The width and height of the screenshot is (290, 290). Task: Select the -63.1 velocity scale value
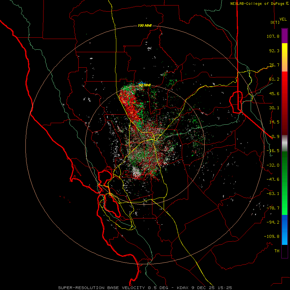coord(273,194)
